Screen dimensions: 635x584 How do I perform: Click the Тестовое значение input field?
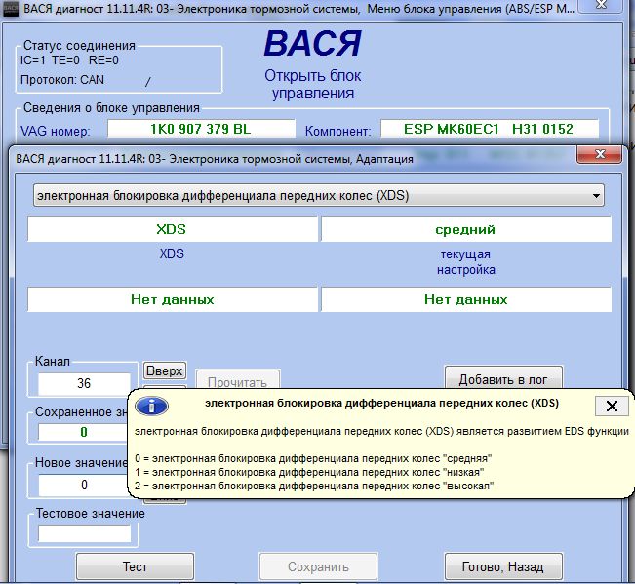click(x=84, y=533)
